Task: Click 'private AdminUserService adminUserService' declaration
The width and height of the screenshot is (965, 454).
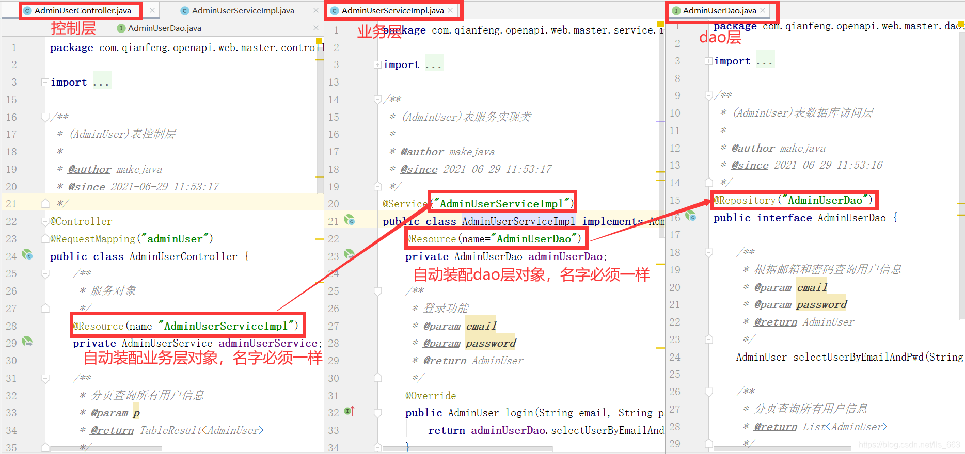Action: click(197, 343)
